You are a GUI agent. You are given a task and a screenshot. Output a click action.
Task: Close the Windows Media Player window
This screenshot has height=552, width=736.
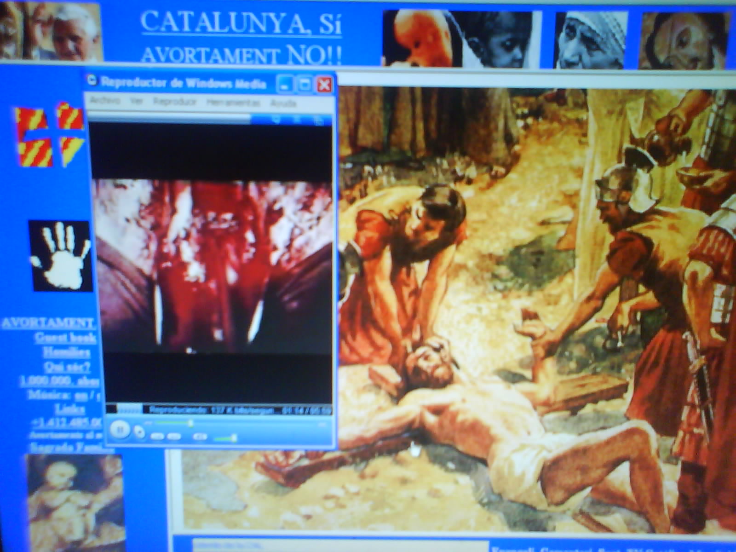click(324, 85)
